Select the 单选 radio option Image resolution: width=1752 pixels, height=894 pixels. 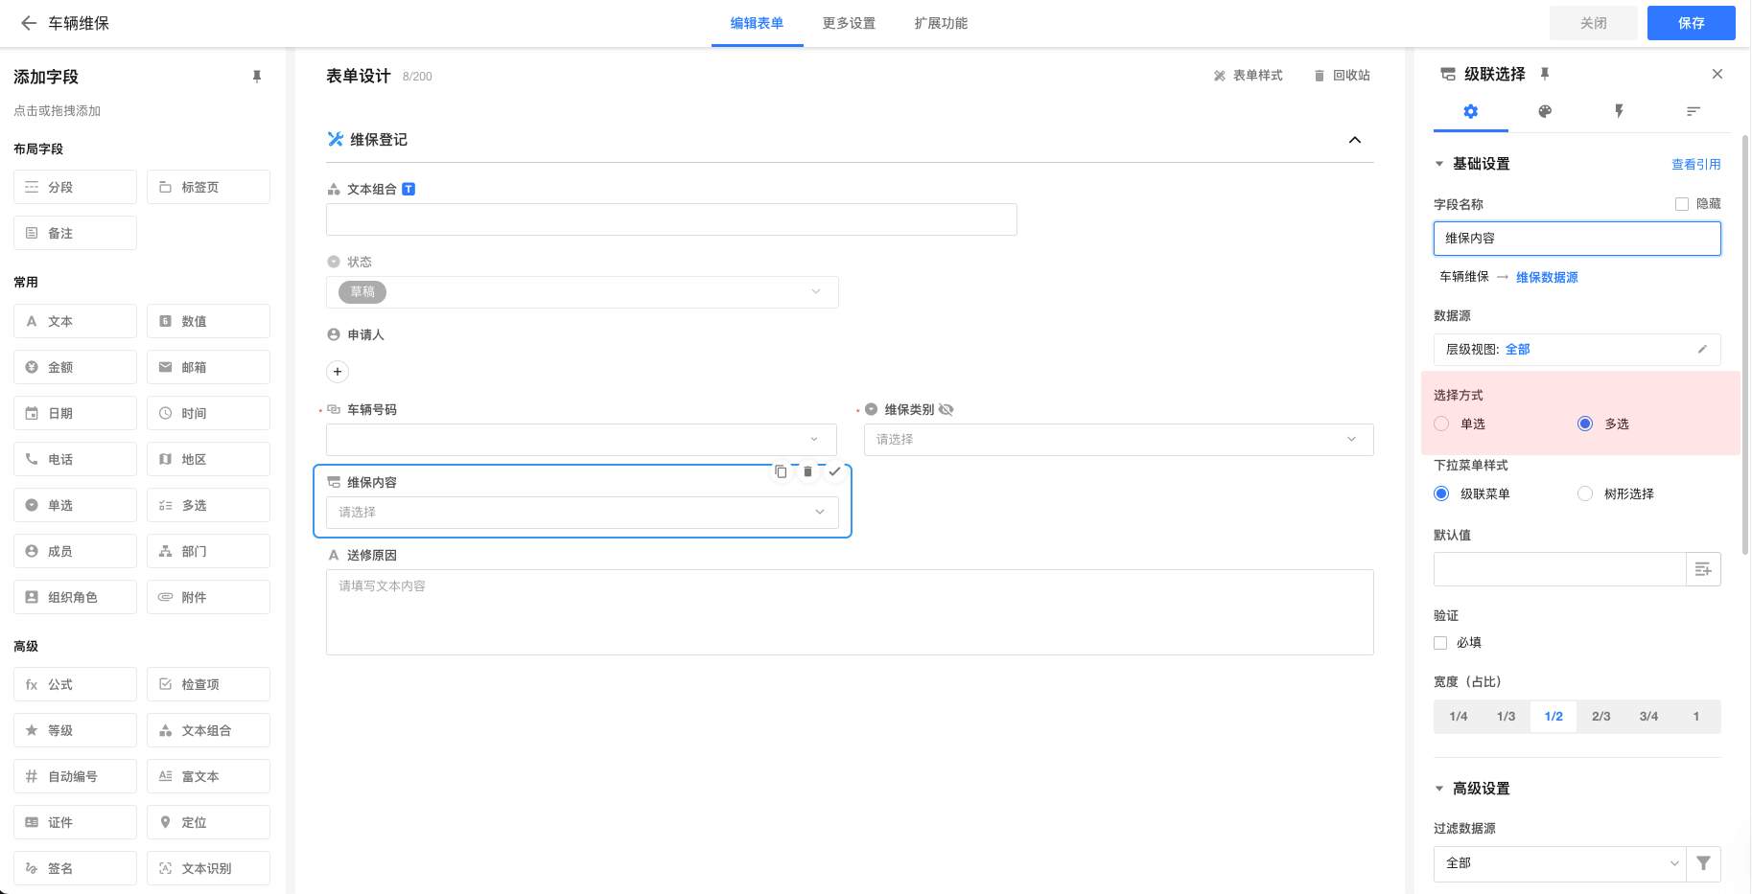(1441, 424)
